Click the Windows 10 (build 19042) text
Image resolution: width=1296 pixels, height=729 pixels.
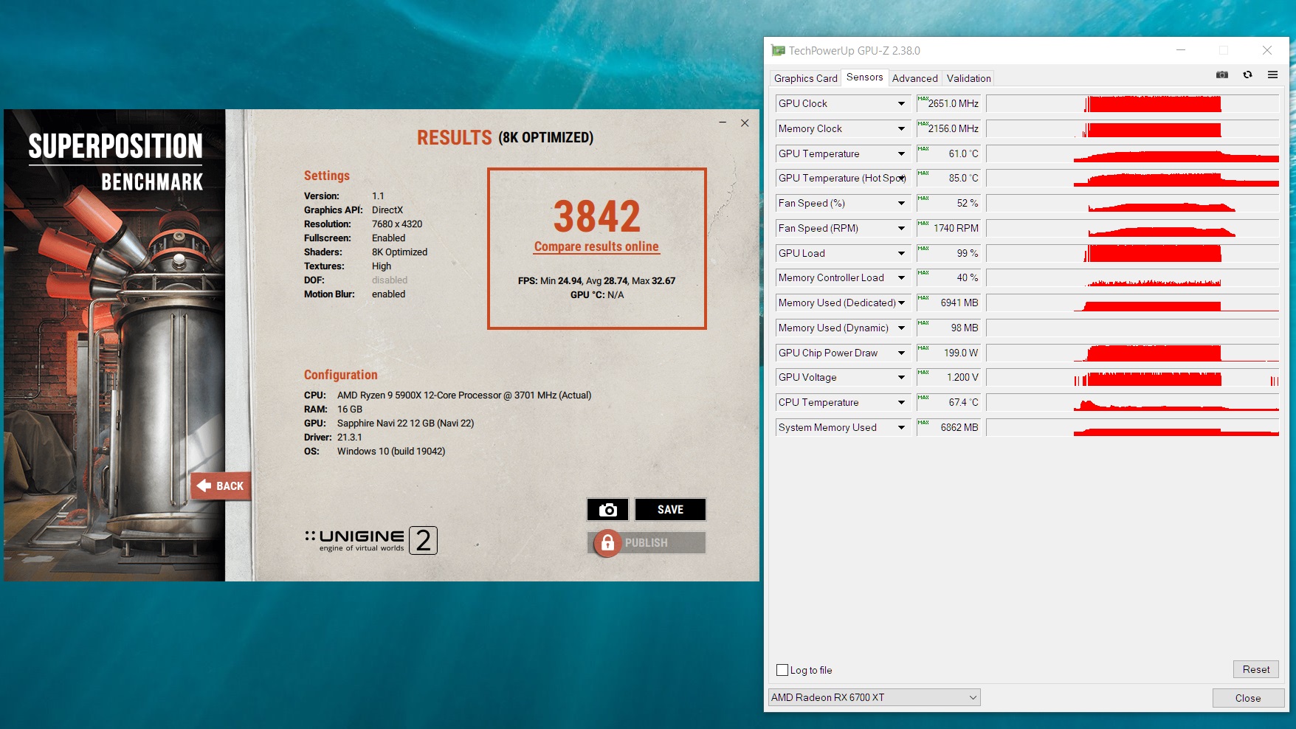pos(391,451)
